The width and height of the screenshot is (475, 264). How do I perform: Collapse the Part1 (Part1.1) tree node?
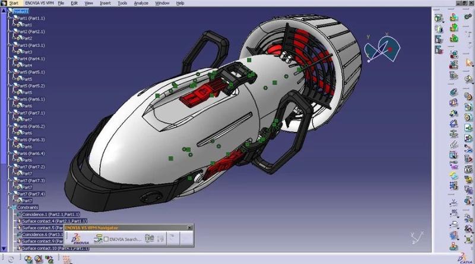click(9, 18)
